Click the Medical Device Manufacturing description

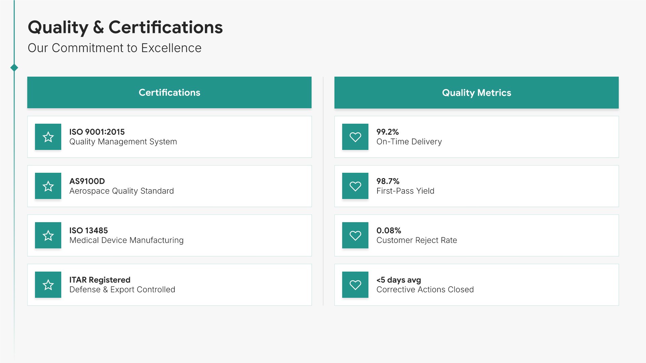pos(127,240)
